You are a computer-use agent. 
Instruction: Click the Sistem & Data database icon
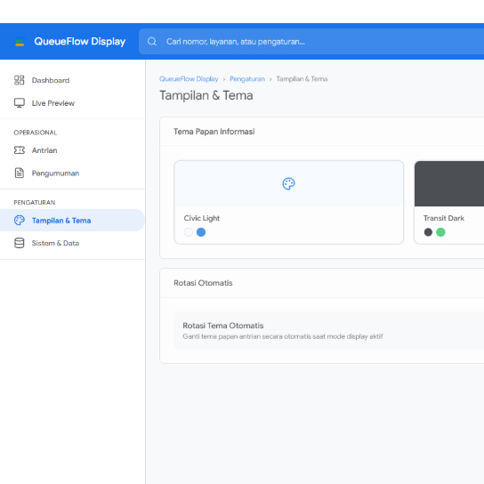point(20,243)
